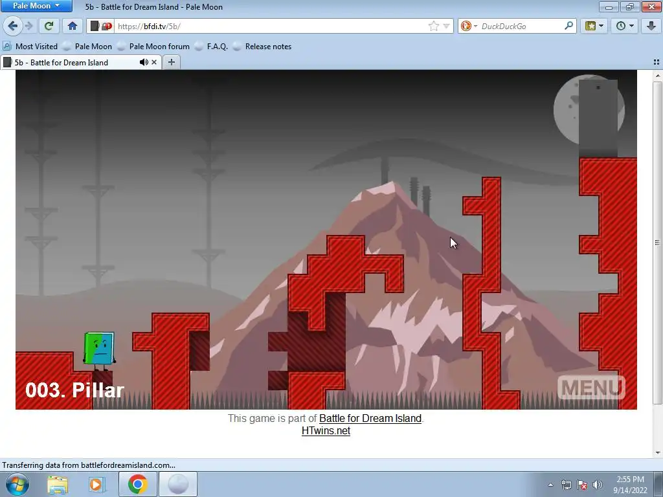Click the MENU button in the game
This screenshot has height=497, width=663.
(591, 387)
